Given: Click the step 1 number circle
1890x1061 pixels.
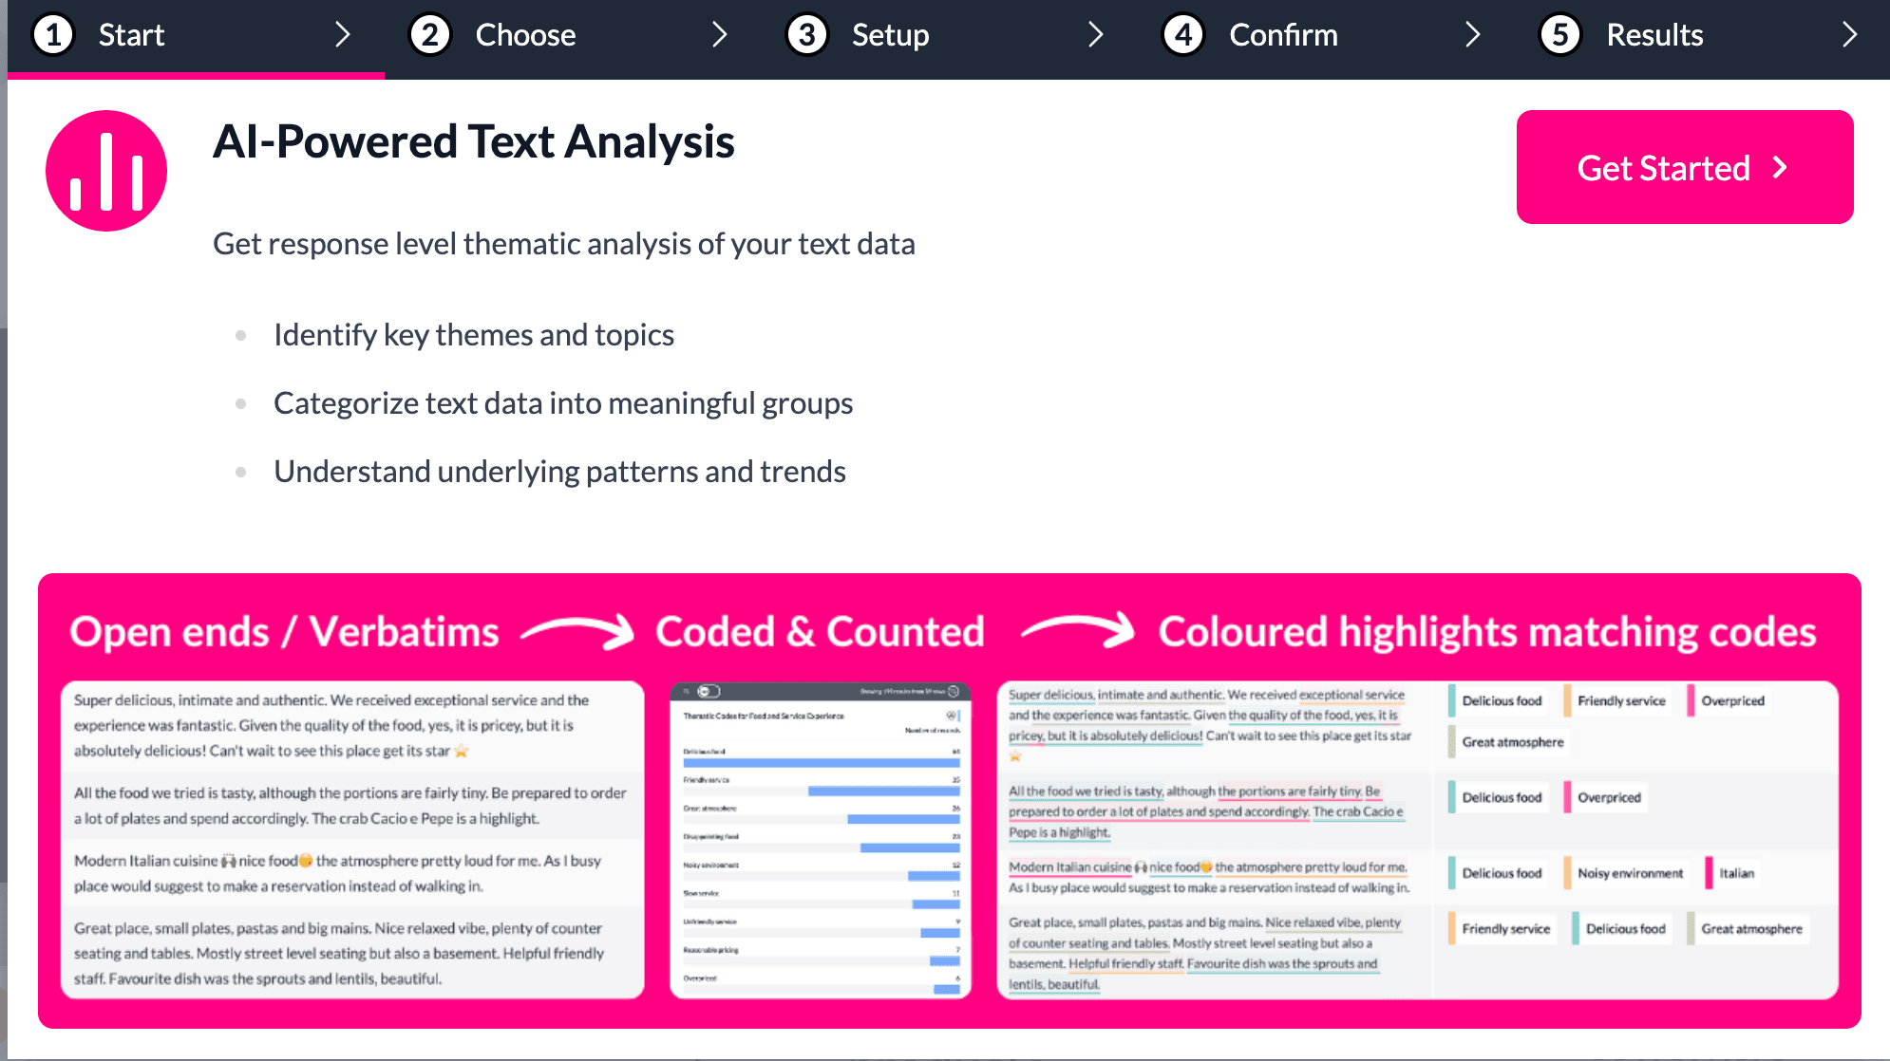Looking at the screenshot, I should pos(53,35).
